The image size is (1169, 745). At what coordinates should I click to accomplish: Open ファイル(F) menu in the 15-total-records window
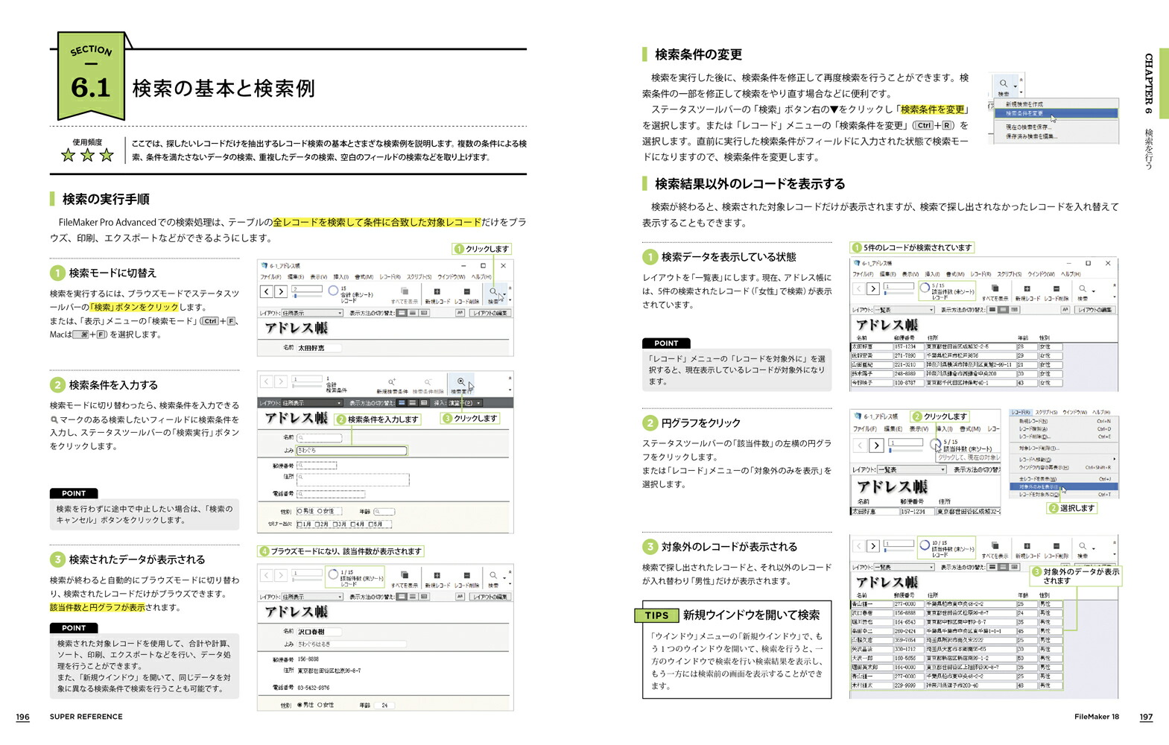(x=271, y=276)
